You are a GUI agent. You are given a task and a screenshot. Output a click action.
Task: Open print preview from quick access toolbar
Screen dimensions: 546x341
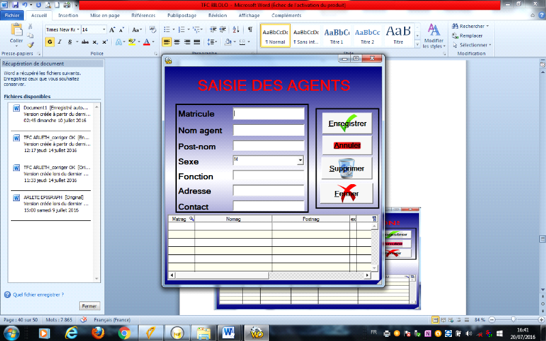pyautogui.click(x=48, y=5)
